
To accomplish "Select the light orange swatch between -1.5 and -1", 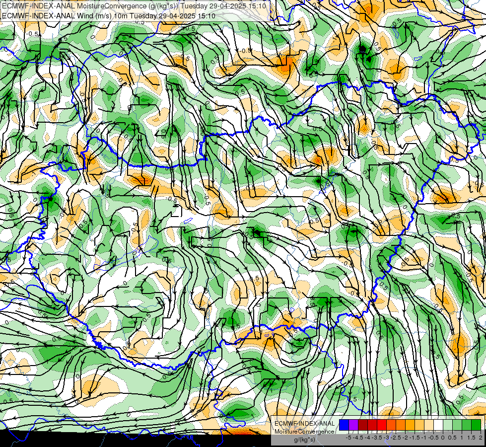I will 419,425.
